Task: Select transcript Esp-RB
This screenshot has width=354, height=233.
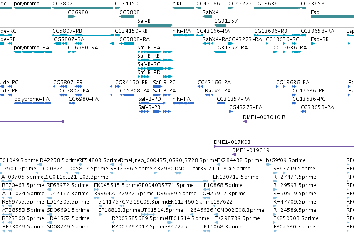Action: [320, 39]
